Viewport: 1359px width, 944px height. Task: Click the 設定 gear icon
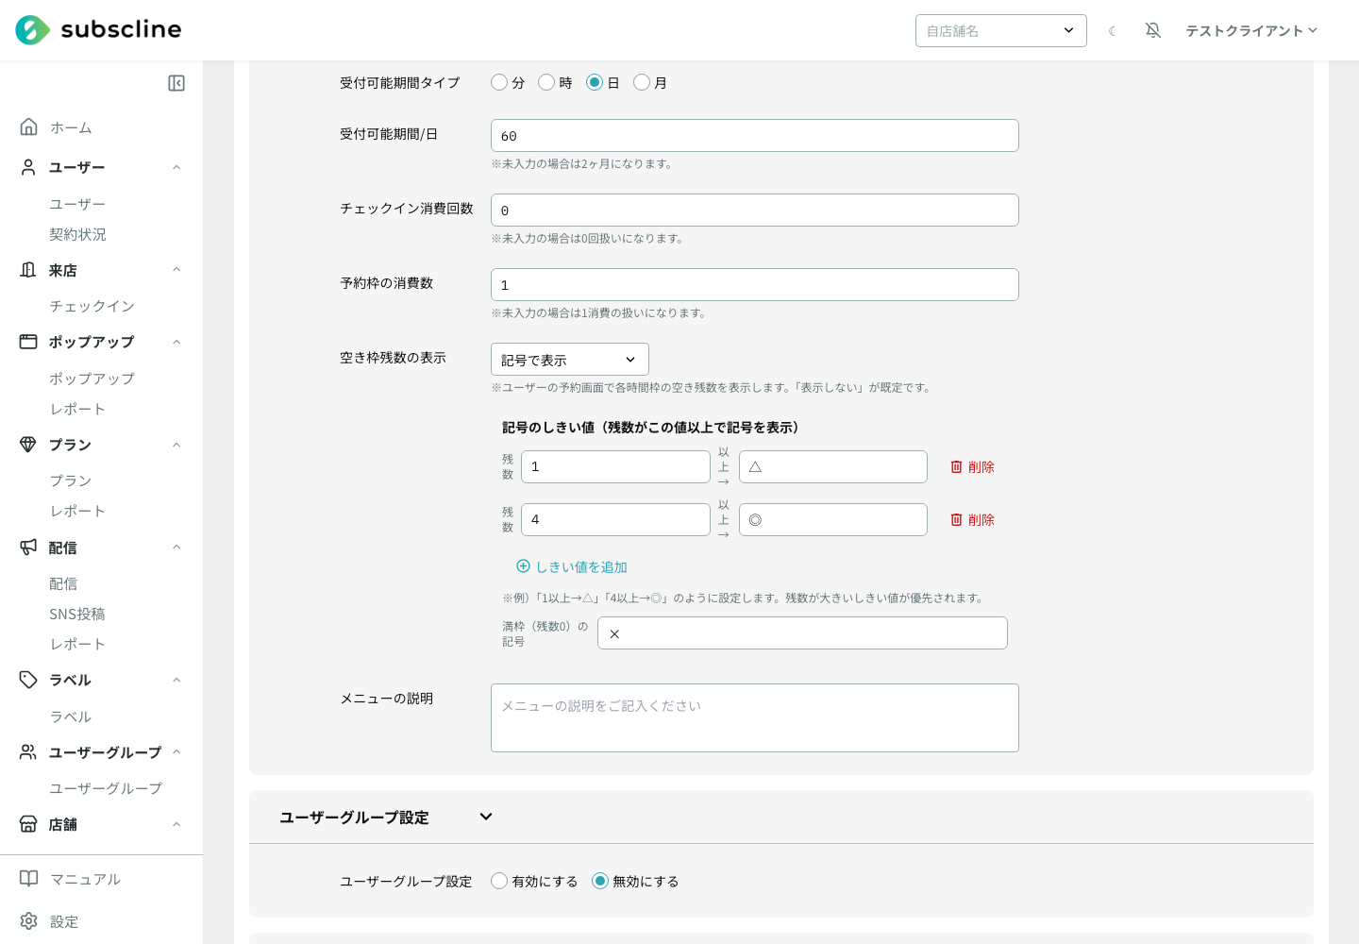tap(29, 921)
